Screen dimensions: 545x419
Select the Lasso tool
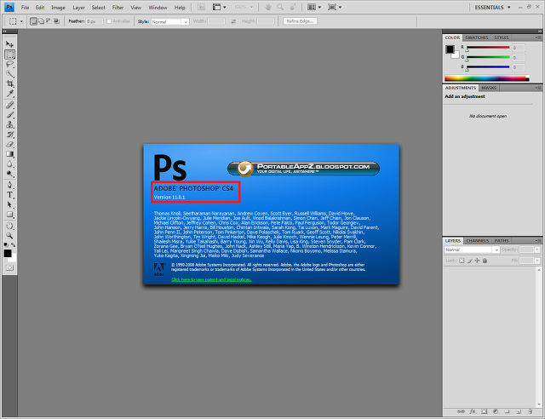pos(9,64)
